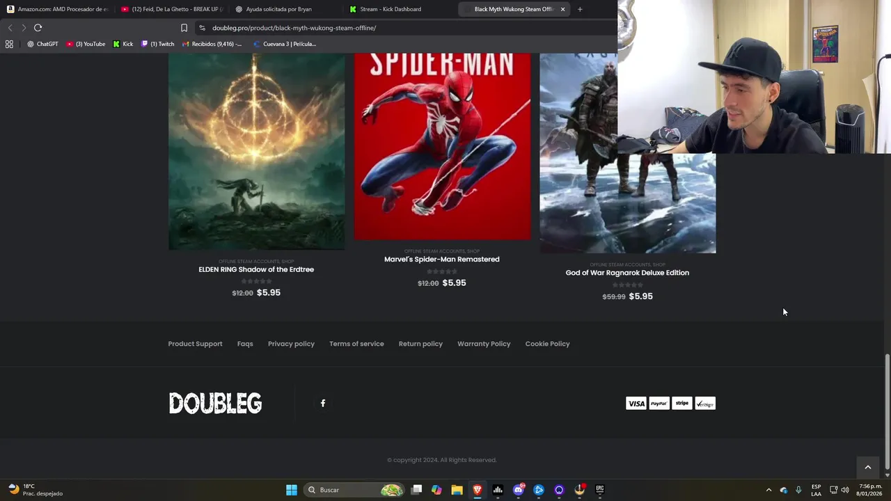Open the Recibidos Gmail bookmark
This screenshot has height=501, width=891.
pos(212,44)
